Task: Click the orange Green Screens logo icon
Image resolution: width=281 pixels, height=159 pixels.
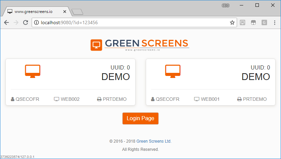Action: tap(96, 45)
